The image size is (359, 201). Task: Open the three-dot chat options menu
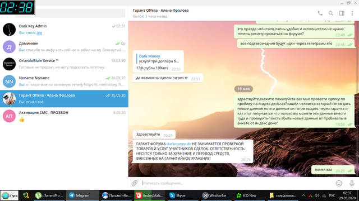tap(352, 13)
